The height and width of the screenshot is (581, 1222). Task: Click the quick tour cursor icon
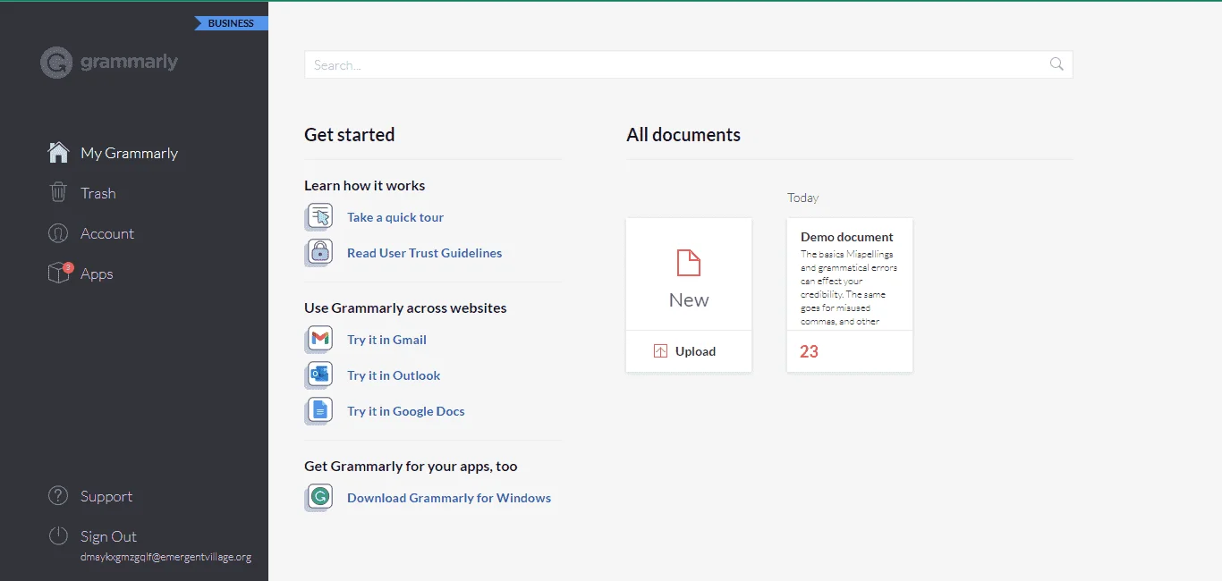click(x=319, y=216)
